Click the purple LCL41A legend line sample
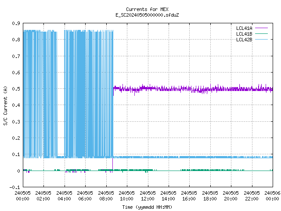Image resolution: width=281 pixels, height=211 pixels. (261, 28)
